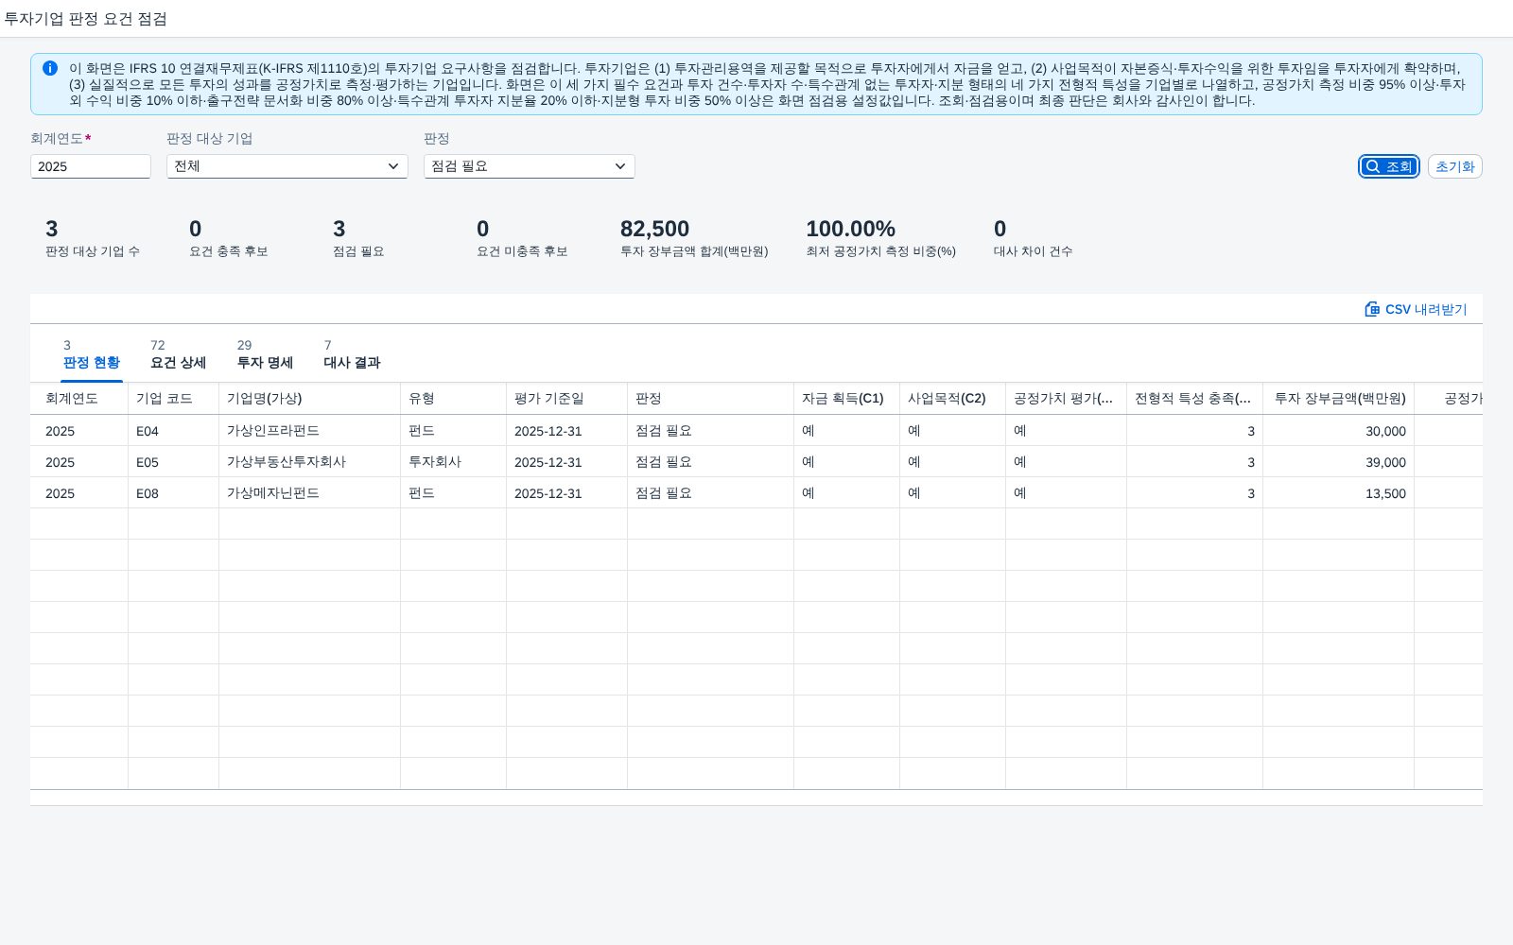Click the 가상메자닌펀드 cell

click(x=310, y=493)
